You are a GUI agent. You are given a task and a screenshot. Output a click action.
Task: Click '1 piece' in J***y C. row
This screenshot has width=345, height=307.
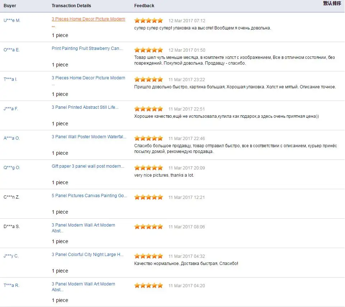[x=60, y=271]
